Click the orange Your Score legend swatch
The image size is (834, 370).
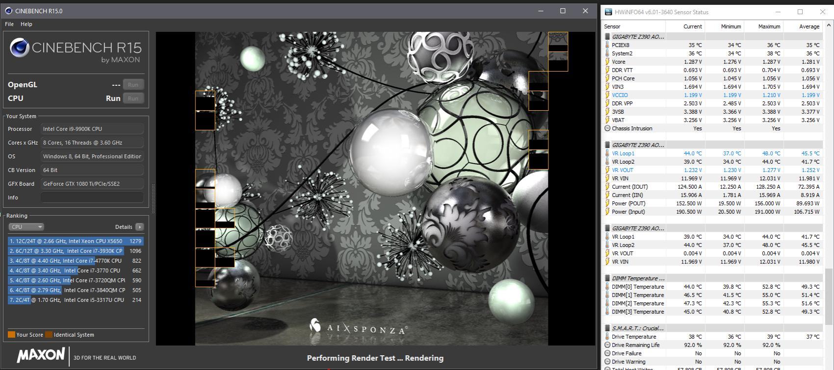click(x=11, y=335)
